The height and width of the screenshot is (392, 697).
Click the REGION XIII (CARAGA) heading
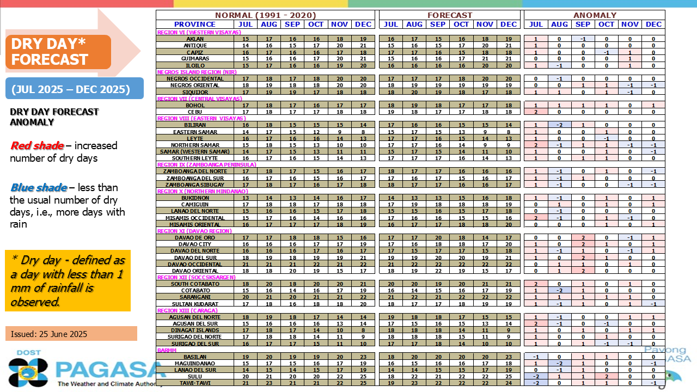188,310
